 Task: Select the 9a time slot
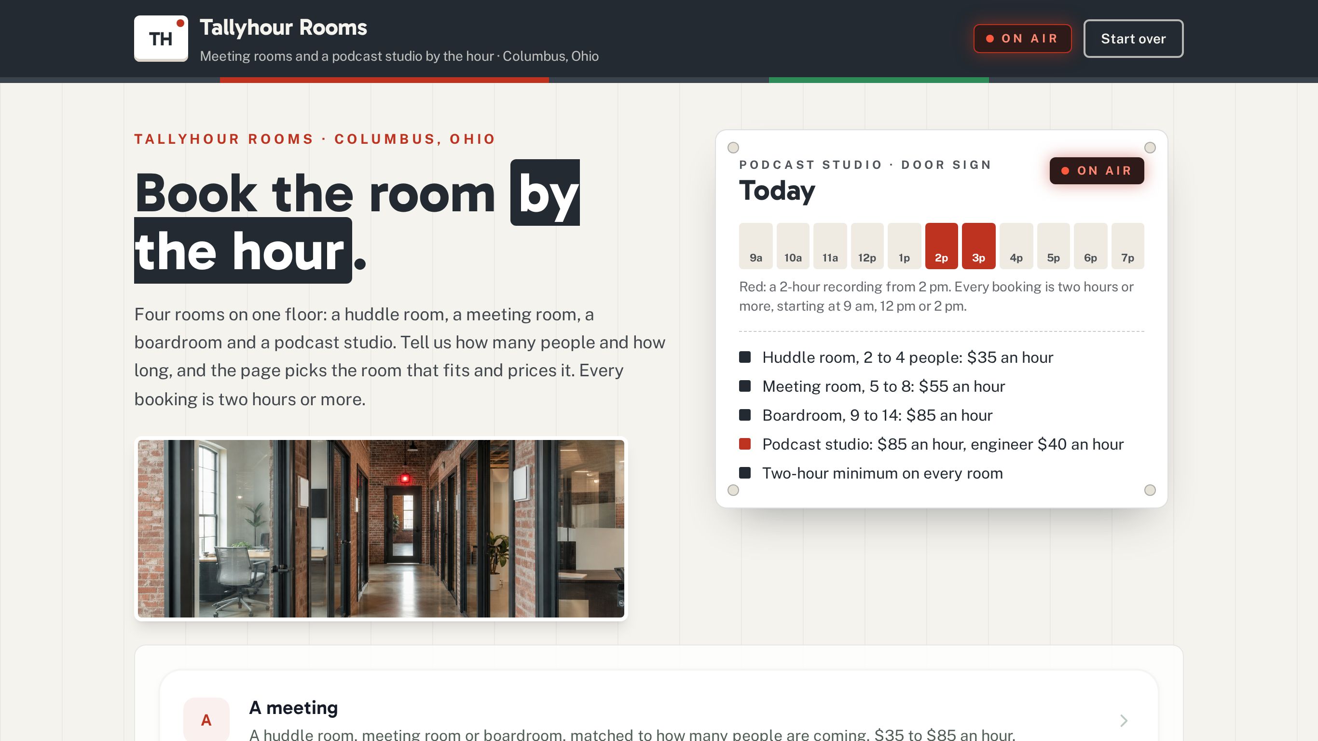click(x=755, y=246)
